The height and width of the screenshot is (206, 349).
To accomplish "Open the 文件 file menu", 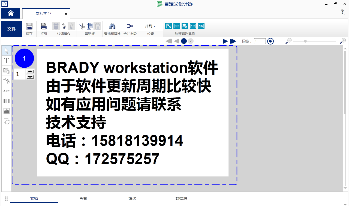I will click(x=12, y=29).
